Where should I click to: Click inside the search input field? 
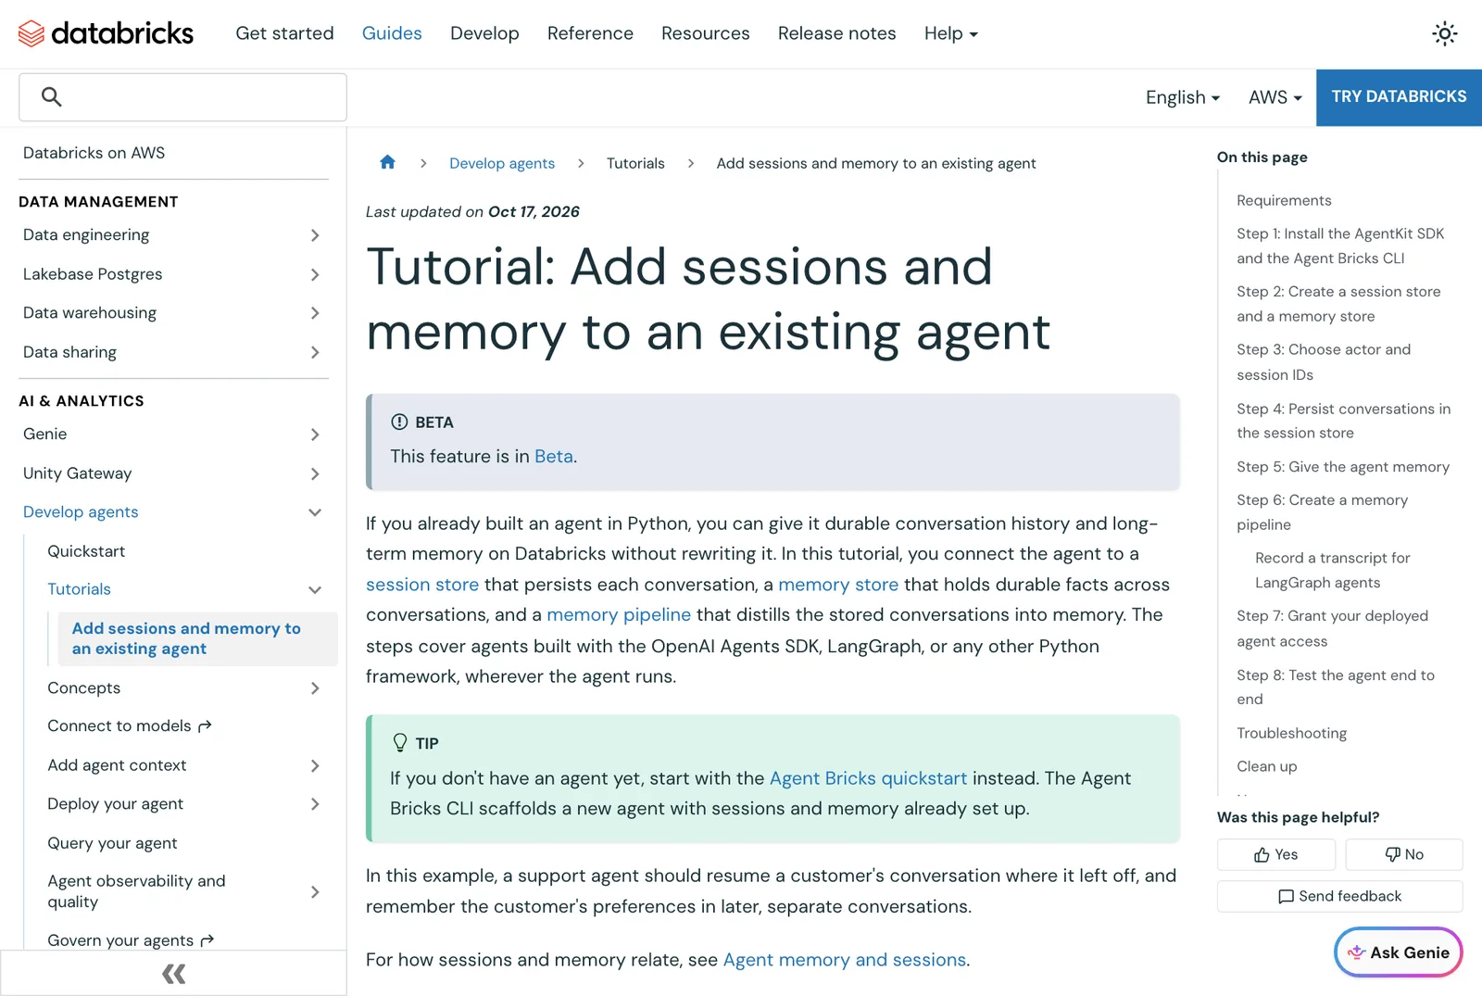pos(182,97)
